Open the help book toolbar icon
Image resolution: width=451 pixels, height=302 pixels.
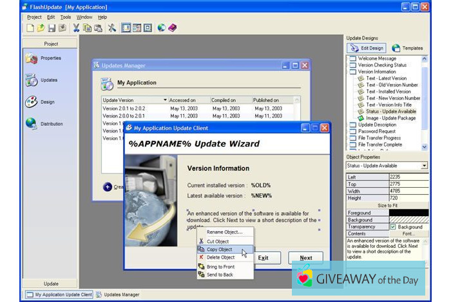(172, 28)
